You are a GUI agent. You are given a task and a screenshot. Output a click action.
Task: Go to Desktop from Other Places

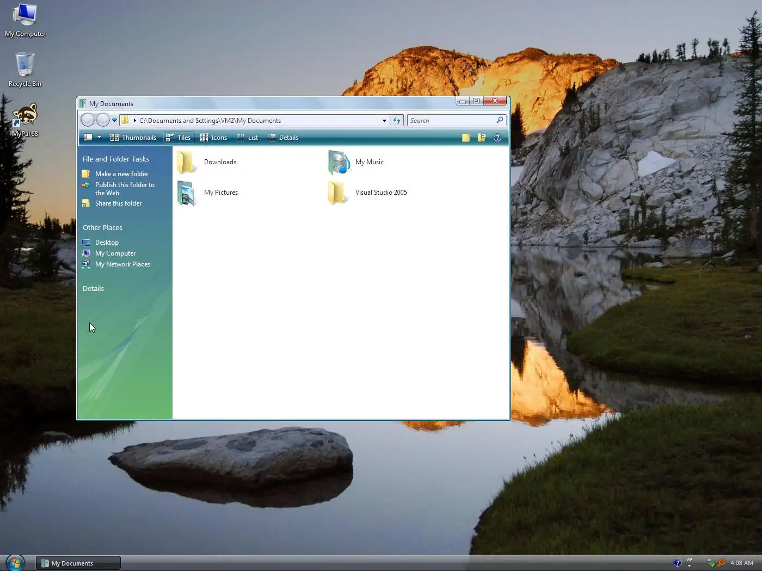tap(107, 243)
